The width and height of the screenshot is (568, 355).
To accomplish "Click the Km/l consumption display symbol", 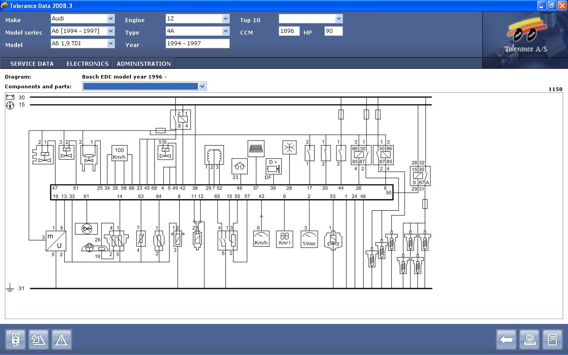I will [x=284, y=239].
